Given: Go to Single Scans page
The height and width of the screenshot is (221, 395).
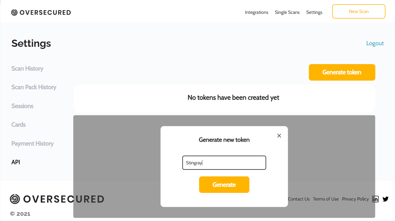Looking at the screenshot, I should pos(287,12).
